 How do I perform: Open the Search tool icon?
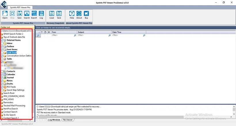tap(27, 14)
